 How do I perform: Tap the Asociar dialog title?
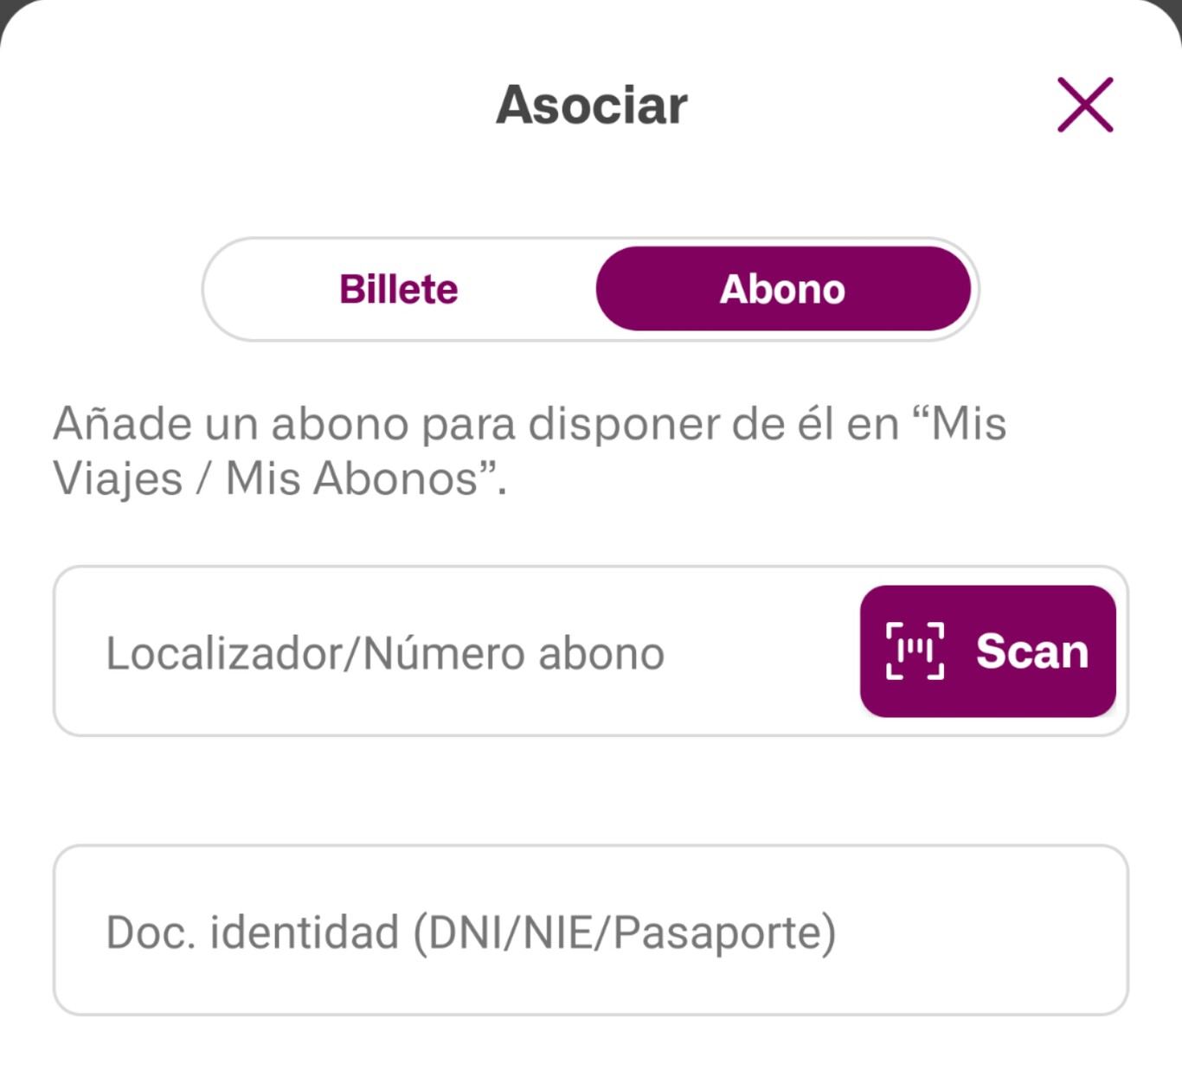coord(589,104)
